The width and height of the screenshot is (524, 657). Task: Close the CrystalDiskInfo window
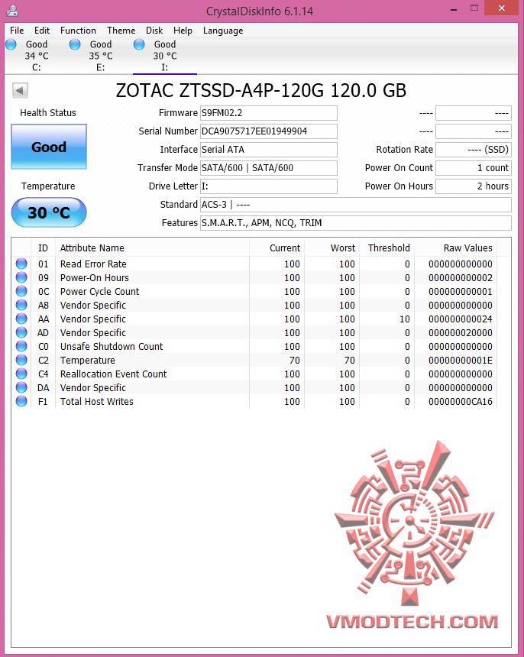point(502,8)
